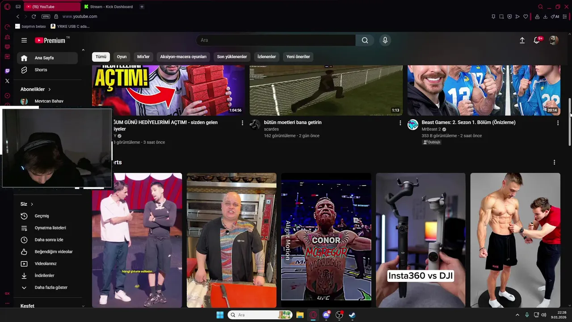
Task: Open the MrBeast 2 channel name
Action: (x=431, y=129)
